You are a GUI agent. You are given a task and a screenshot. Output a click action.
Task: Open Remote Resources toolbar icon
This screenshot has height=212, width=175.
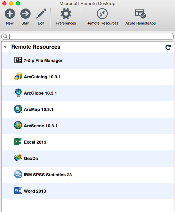(102, 14)
